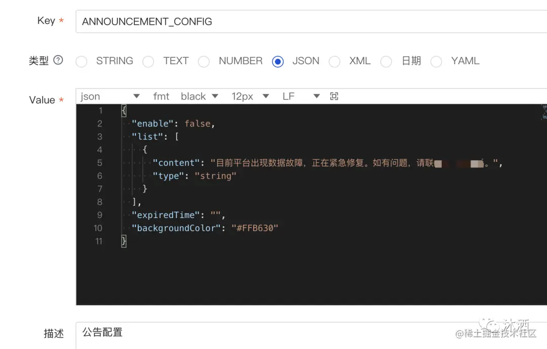Focus the 描述 description input field

tap(311, 335)
